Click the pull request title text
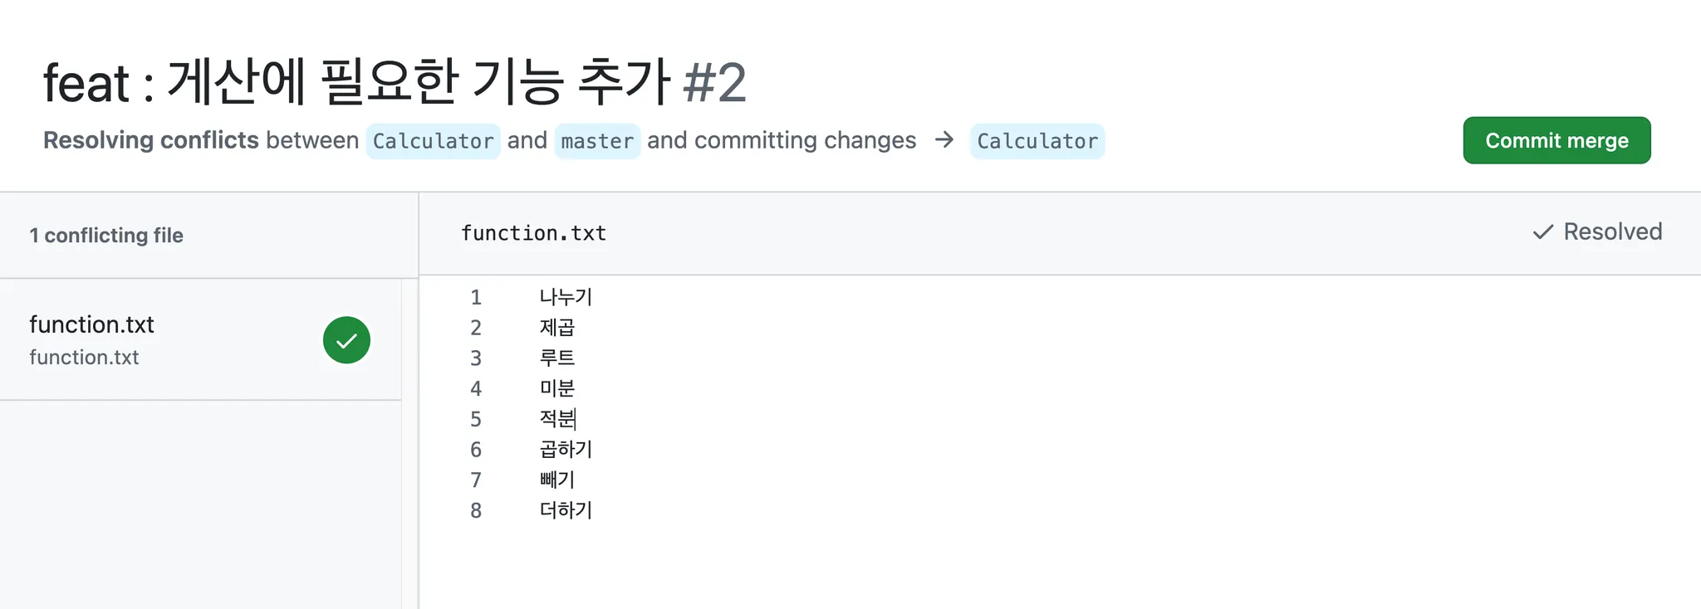 coord(355,83)
